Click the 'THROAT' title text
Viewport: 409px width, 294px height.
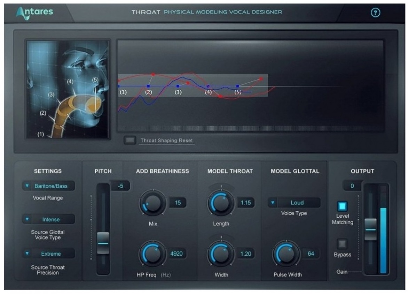tap(146, 12)
